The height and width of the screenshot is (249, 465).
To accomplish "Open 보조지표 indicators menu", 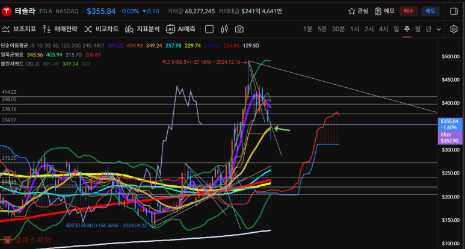I will point(19,29).
